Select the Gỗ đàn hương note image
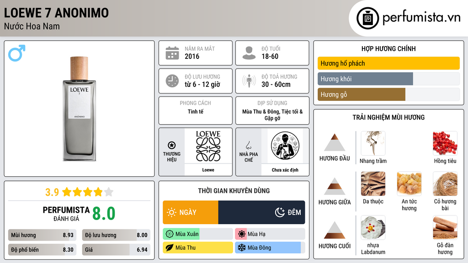Image resolution: width=468 pixels, height=263 pixels. tap(445, 228)
